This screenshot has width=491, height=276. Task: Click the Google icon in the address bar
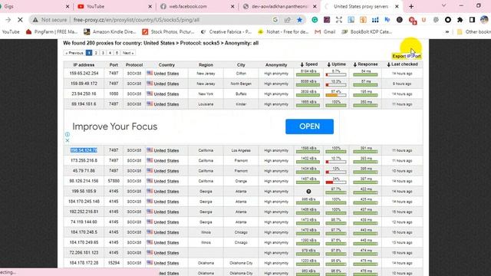pos(275,20)
